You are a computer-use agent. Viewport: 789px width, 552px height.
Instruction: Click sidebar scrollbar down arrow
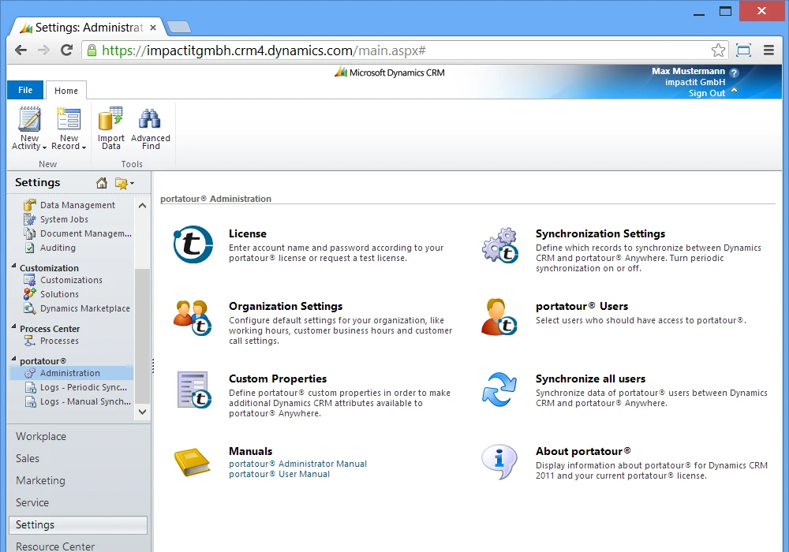point(142,412)
